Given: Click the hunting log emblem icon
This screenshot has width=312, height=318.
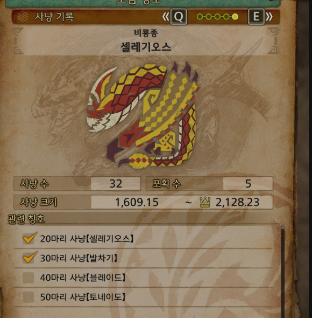Looking at the screenshot, I should click(22, 17).
